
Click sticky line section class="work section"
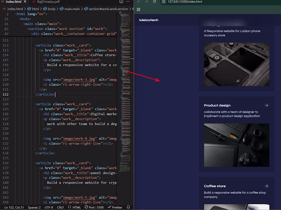pos(67,29)
